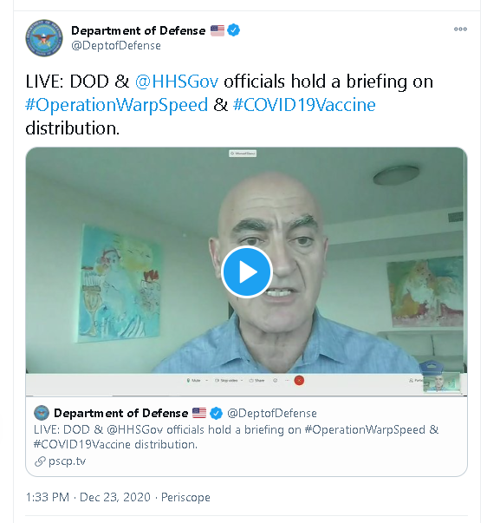Click the Periscope source label
This screenshot has width=487, height=523.
click(x=185, y=497)
